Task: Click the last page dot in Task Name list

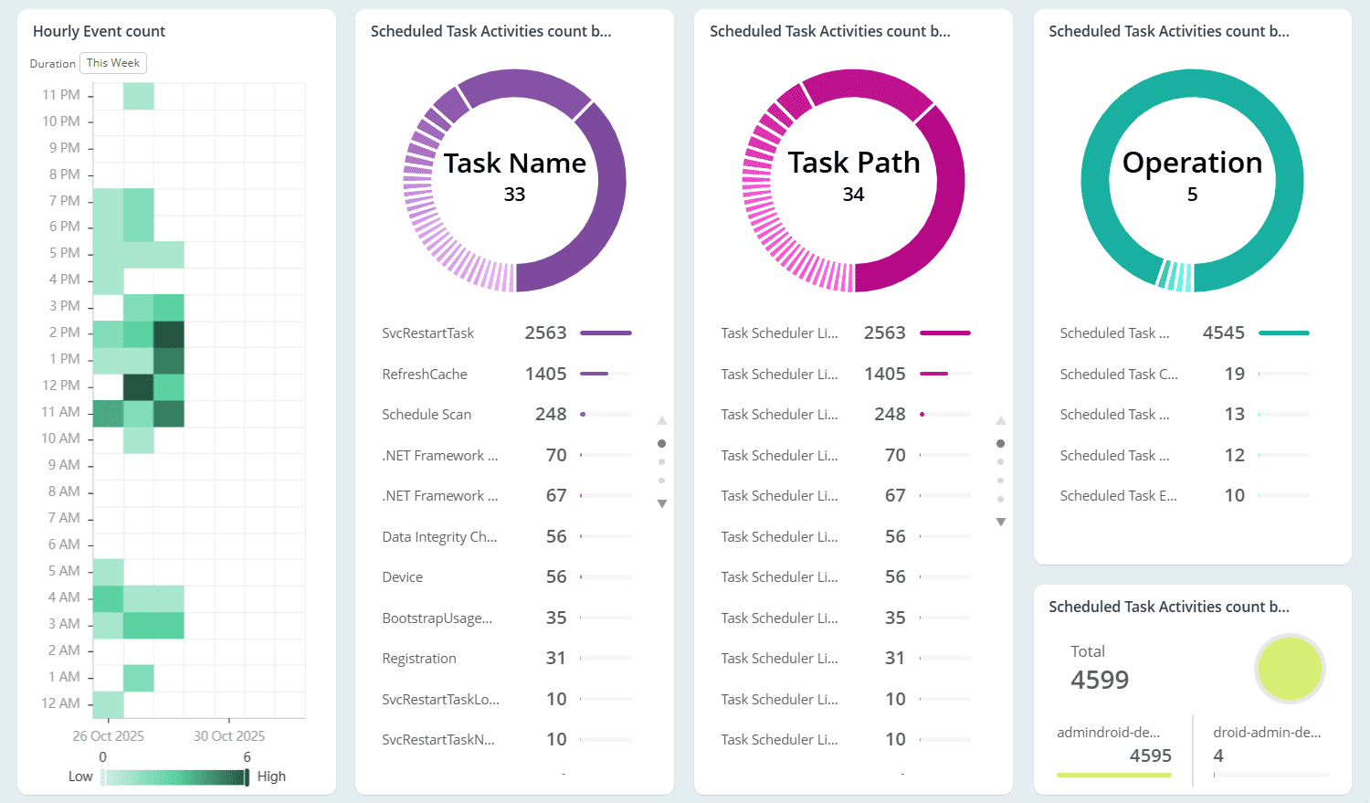Action: pyautogui.click(x=661, y=482)
